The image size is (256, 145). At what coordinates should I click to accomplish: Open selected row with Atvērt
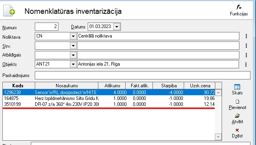point(237,119)
